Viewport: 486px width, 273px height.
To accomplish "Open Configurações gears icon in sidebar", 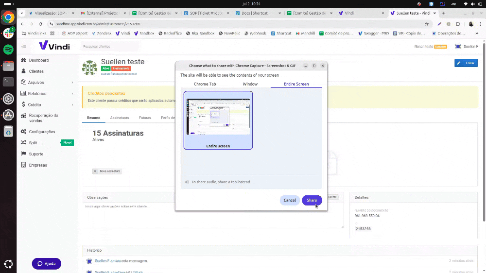I will 24,132.
